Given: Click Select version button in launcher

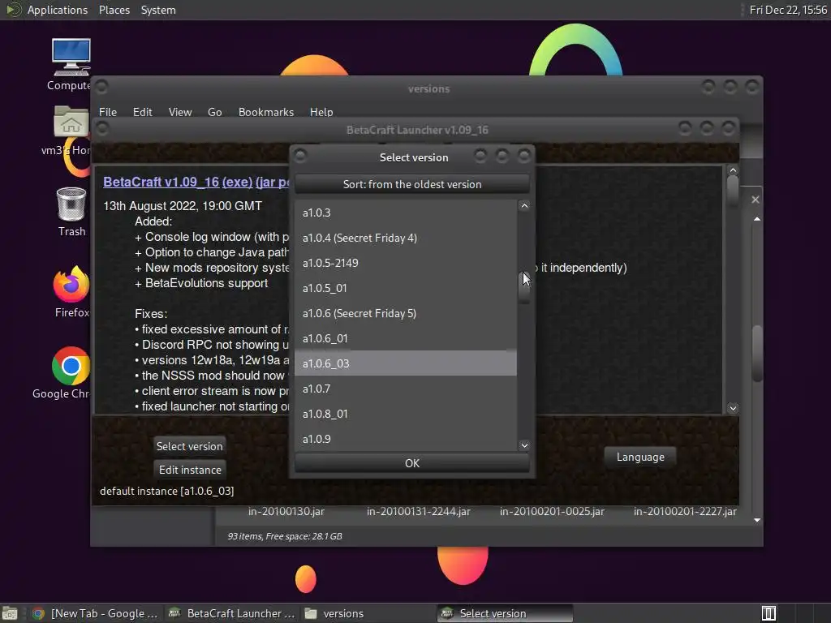Looking at the screenshot, I should coord(189,446).
